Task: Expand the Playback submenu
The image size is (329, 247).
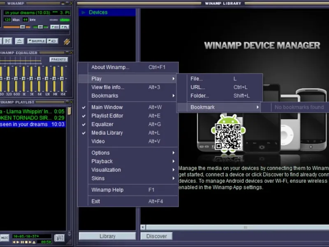Action: tap(128, 161)
